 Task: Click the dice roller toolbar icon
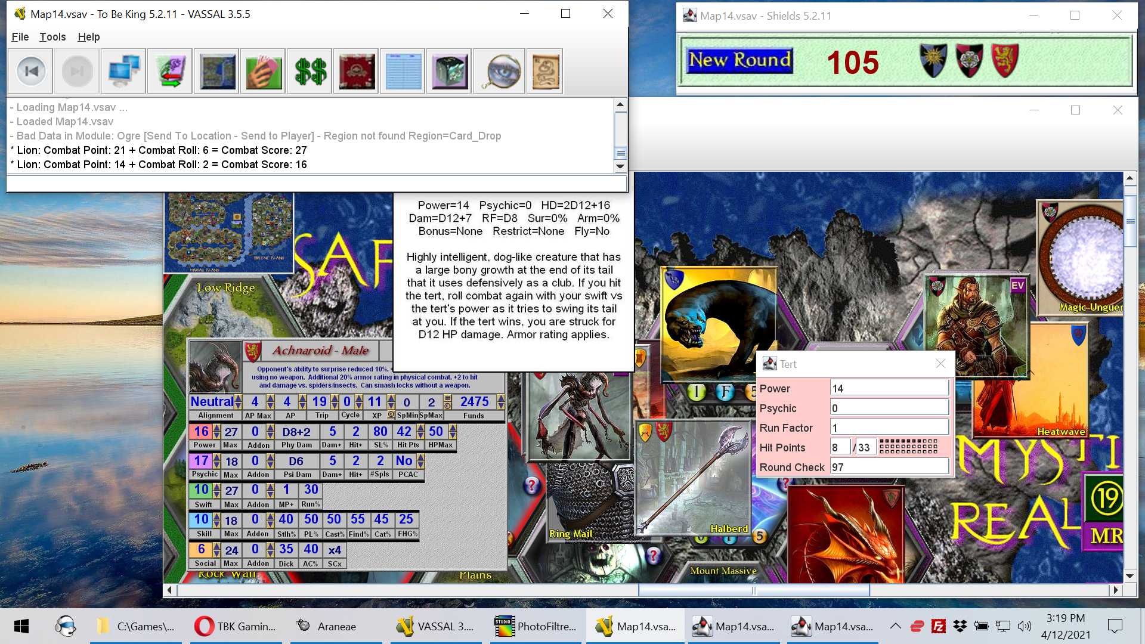pos(450,71)
